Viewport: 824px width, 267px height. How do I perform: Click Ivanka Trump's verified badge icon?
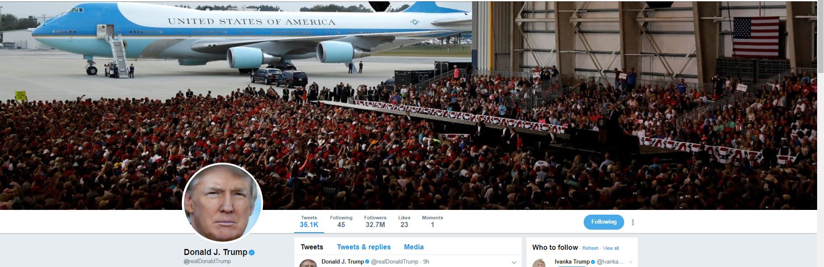click(x=593, y=262)
